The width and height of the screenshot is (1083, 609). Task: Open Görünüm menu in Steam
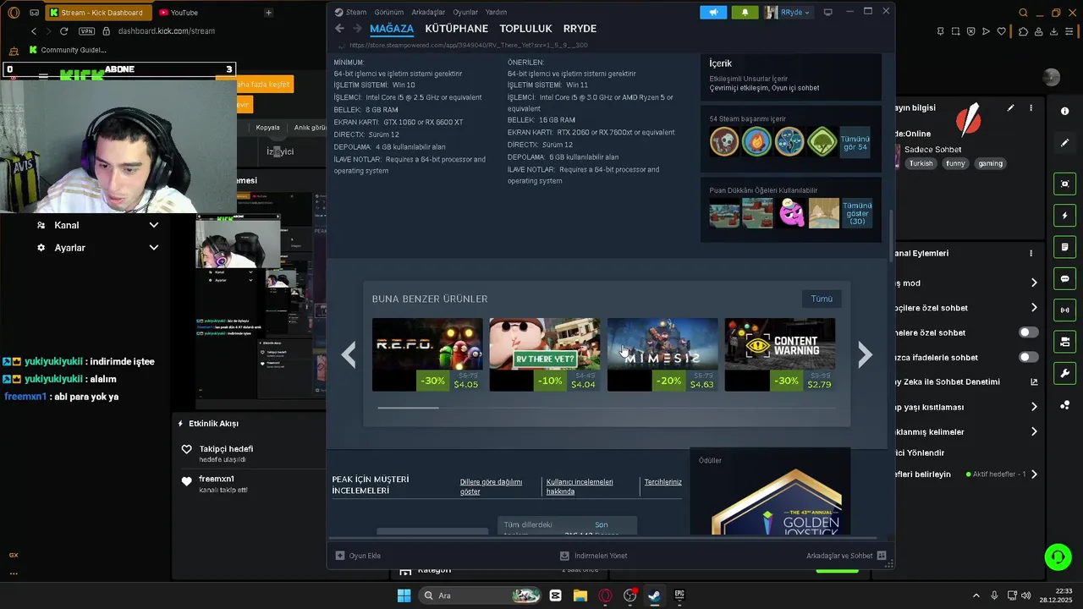click(x=389, y=12)
